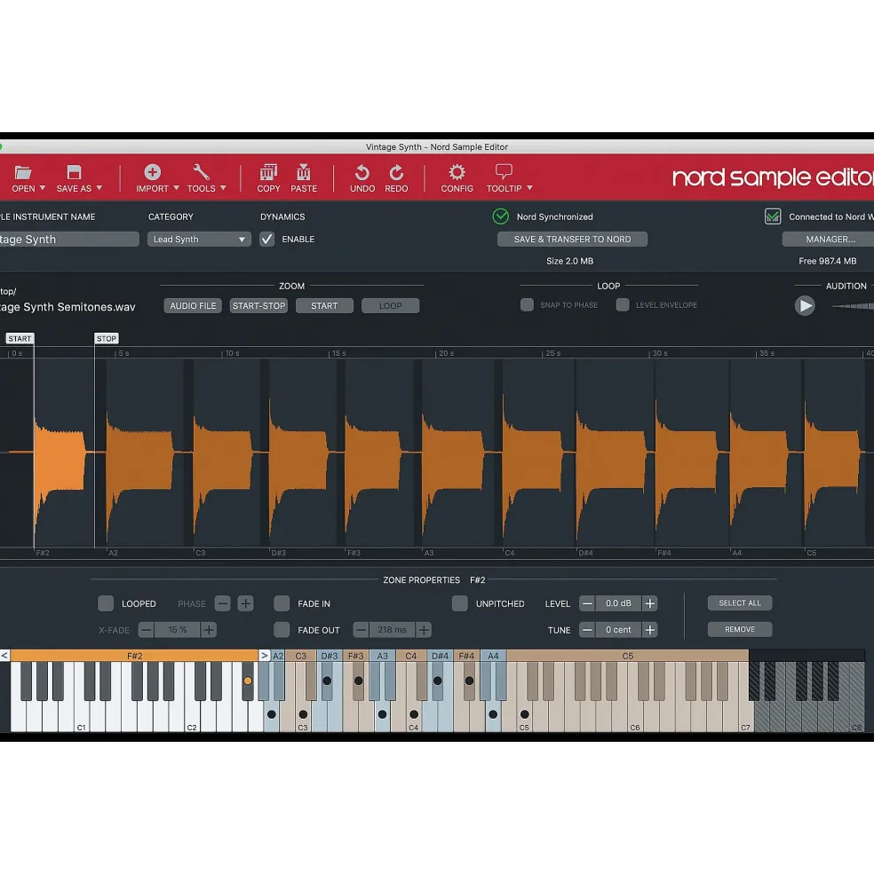The height and width of the screenshot is (874, 874).
Task: Click SAVE & TRANSFER TO NORD
Action: [x=572, y=239]
